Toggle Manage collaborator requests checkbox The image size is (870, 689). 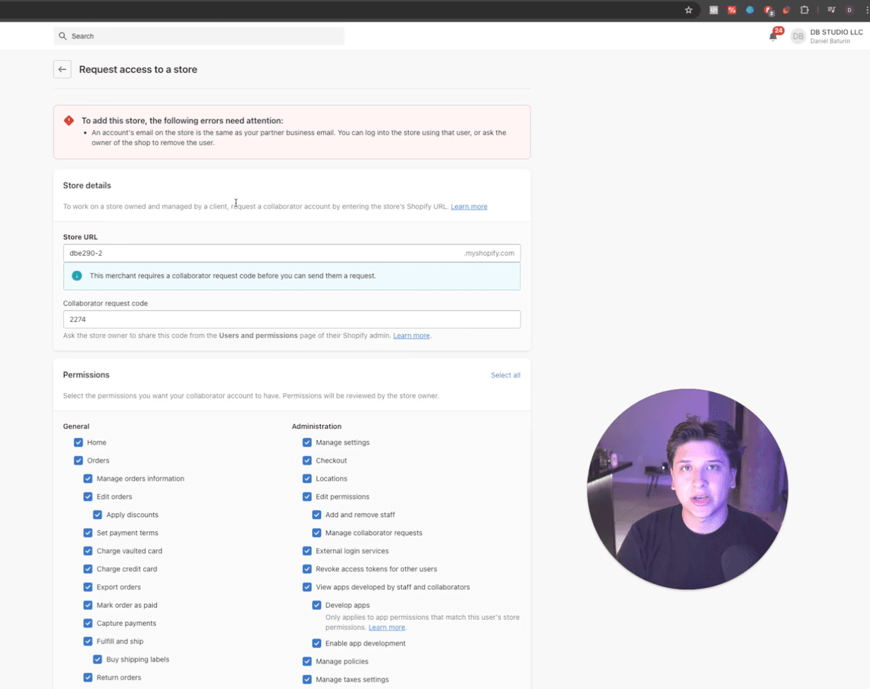317,533
